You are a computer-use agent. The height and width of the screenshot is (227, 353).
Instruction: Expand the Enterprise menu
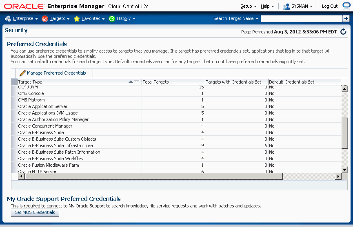tap(25, 18)
